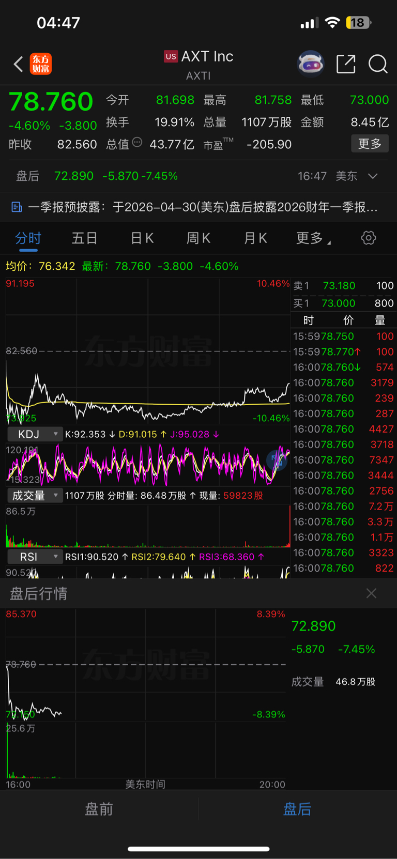Tap the 金额 8.45亿 value
Viewport: 397px width, 859px height.
[370, 122]
